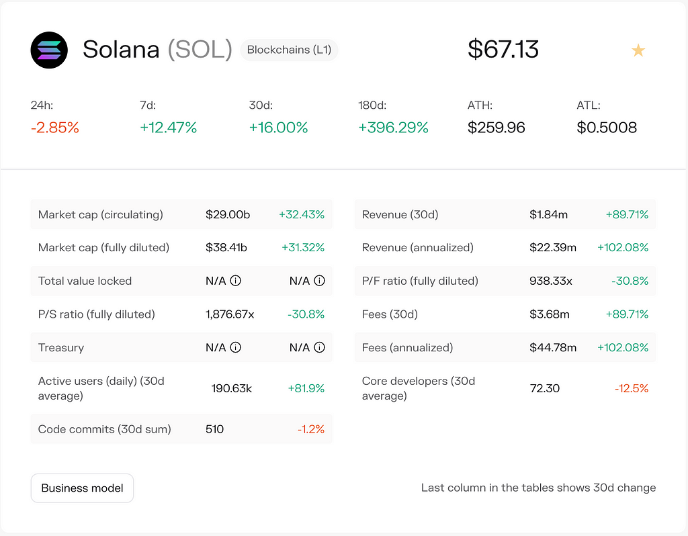The height and width of the screenshot is (536, 688).
Task: Click the Fees (annualized) label
Action: 407,348
